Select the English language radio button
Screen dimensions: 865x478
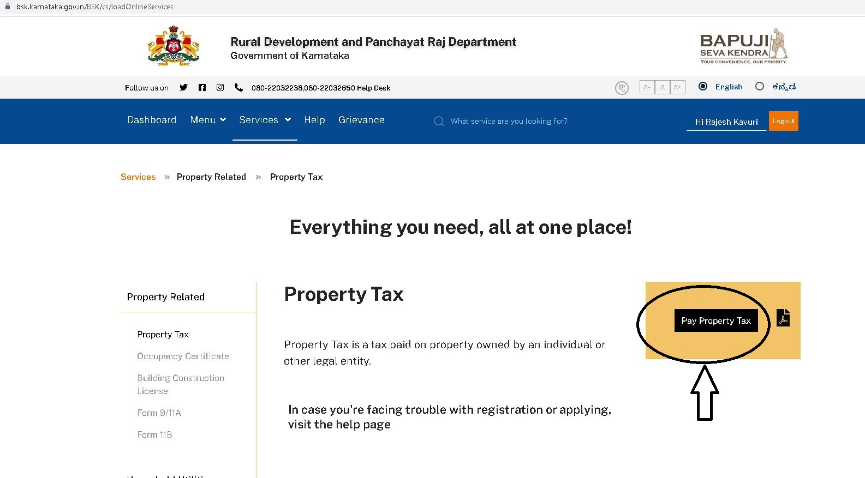(x=703, y=86)
